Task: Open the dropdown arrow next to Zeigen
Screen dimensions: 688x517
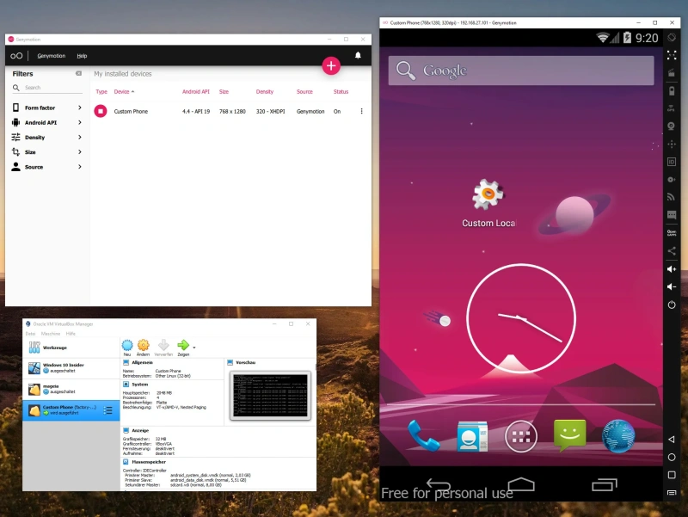Action: point(194,347)
